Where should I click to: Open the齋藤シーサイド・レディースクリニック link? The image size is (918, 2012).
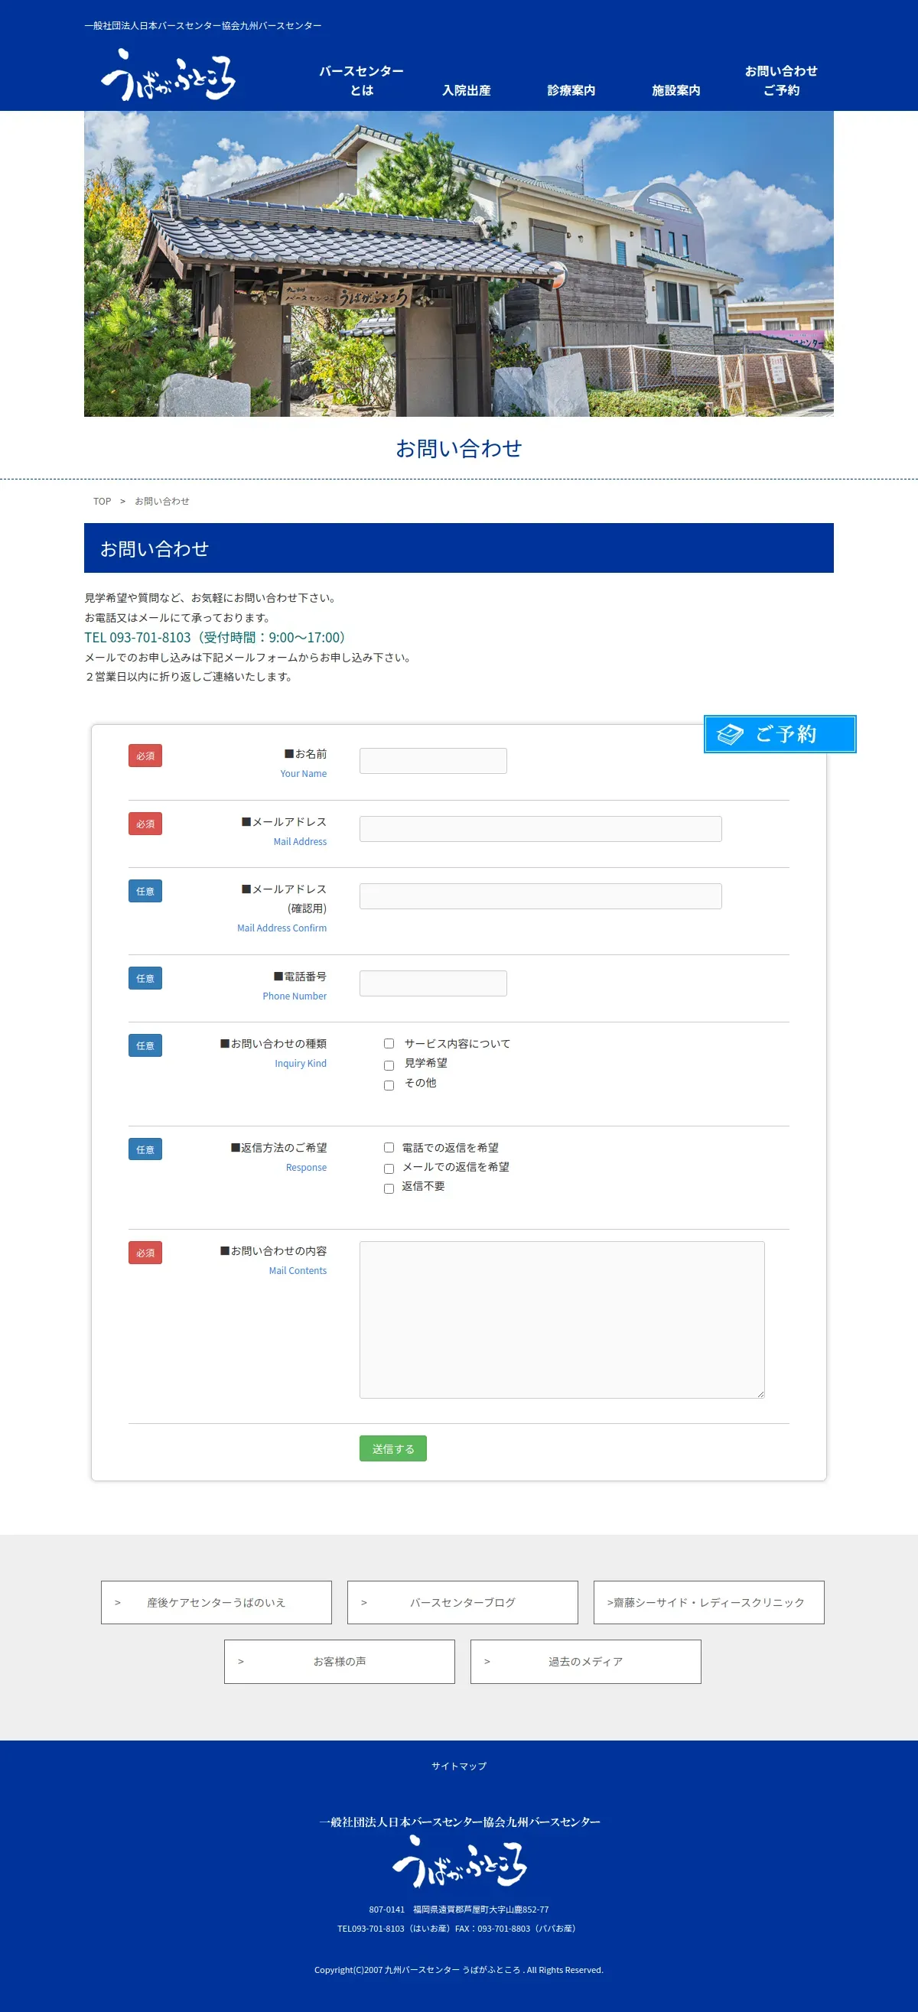pyautogui.click(x=708, y=1603)
